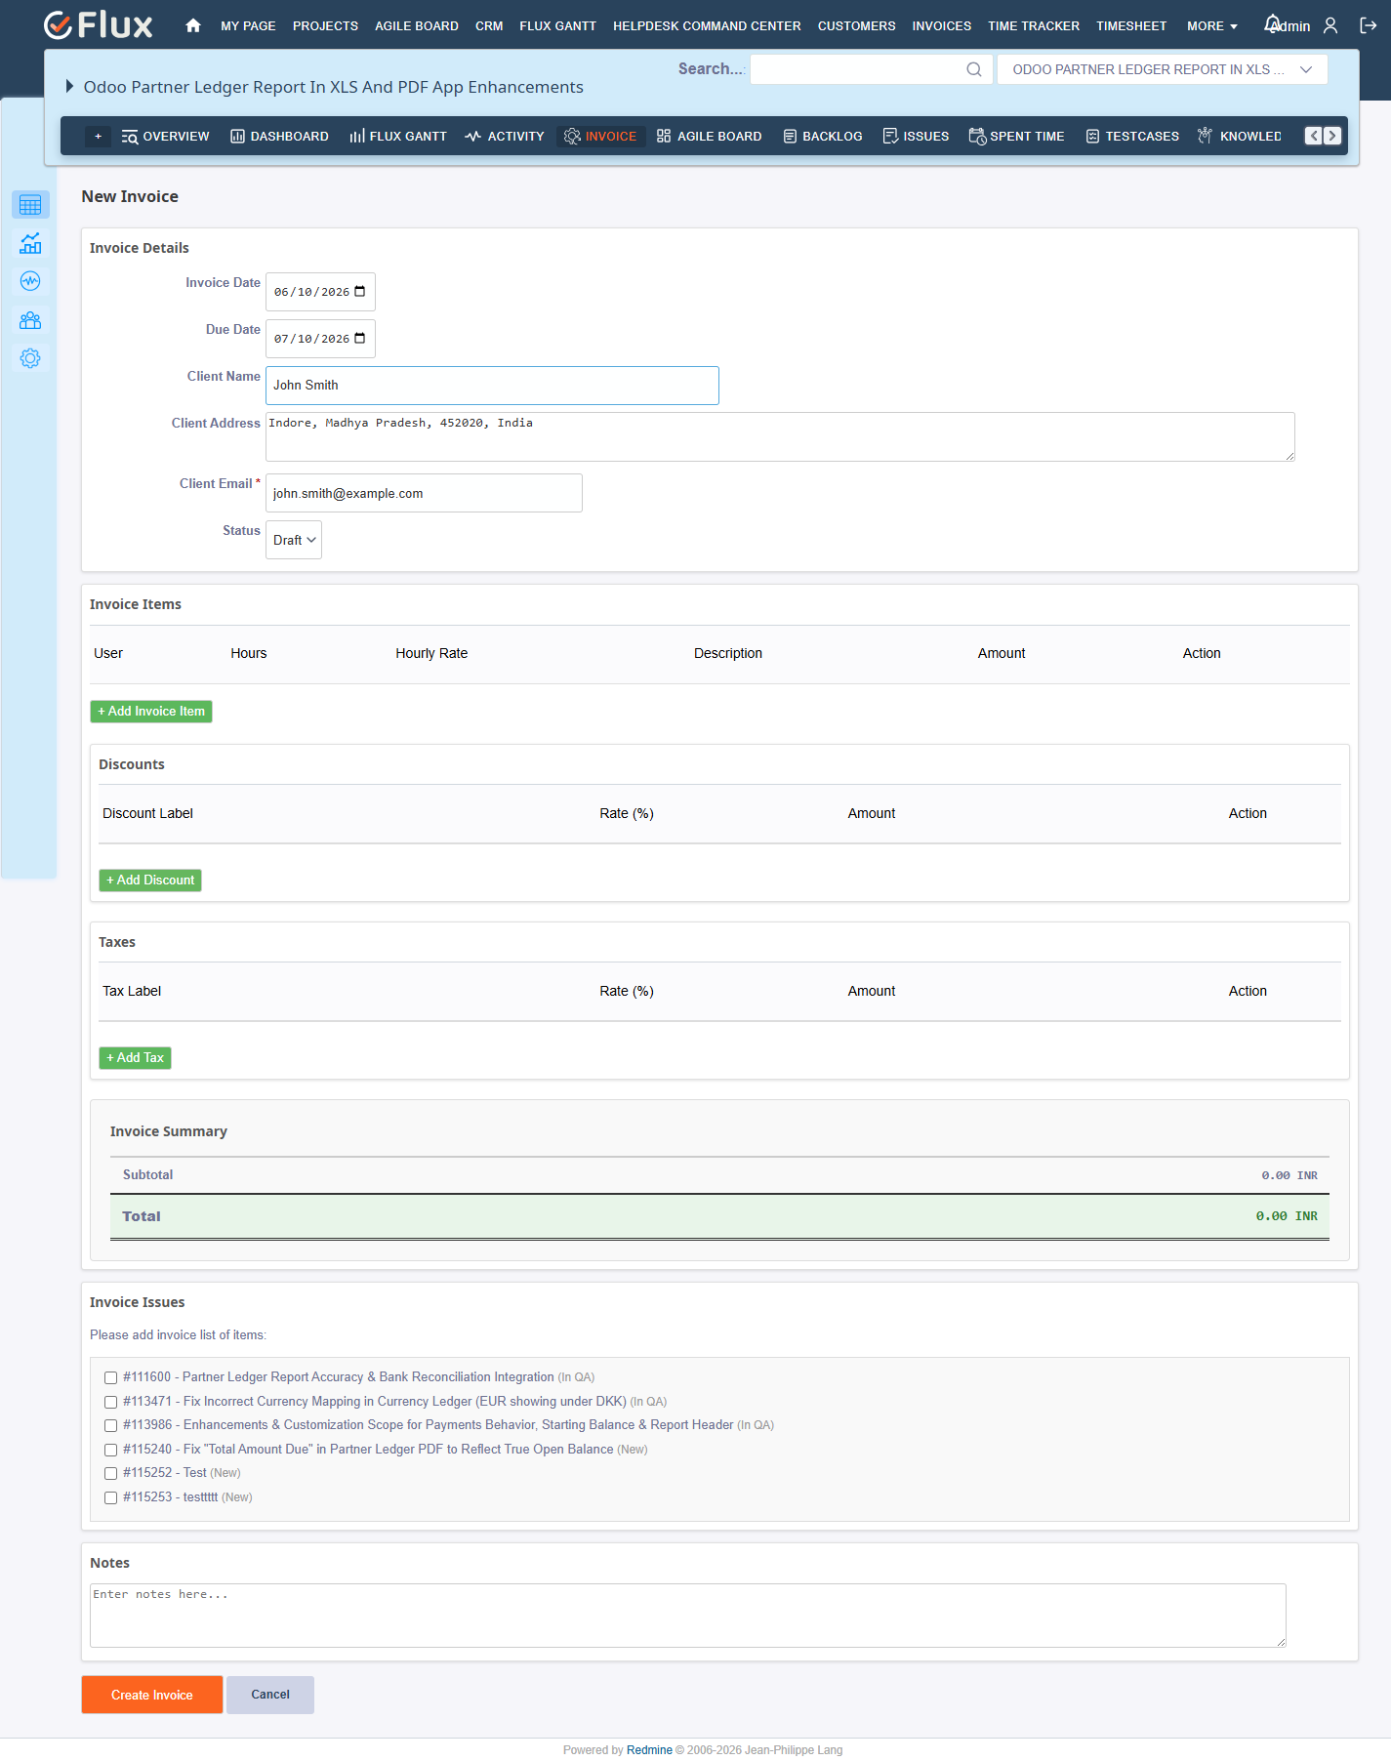1391x1761 pixels.
Task: Check issue #111600 Partner Ledger Report Accuracy
Action: pyautogui.click(x=111, y=1378)
